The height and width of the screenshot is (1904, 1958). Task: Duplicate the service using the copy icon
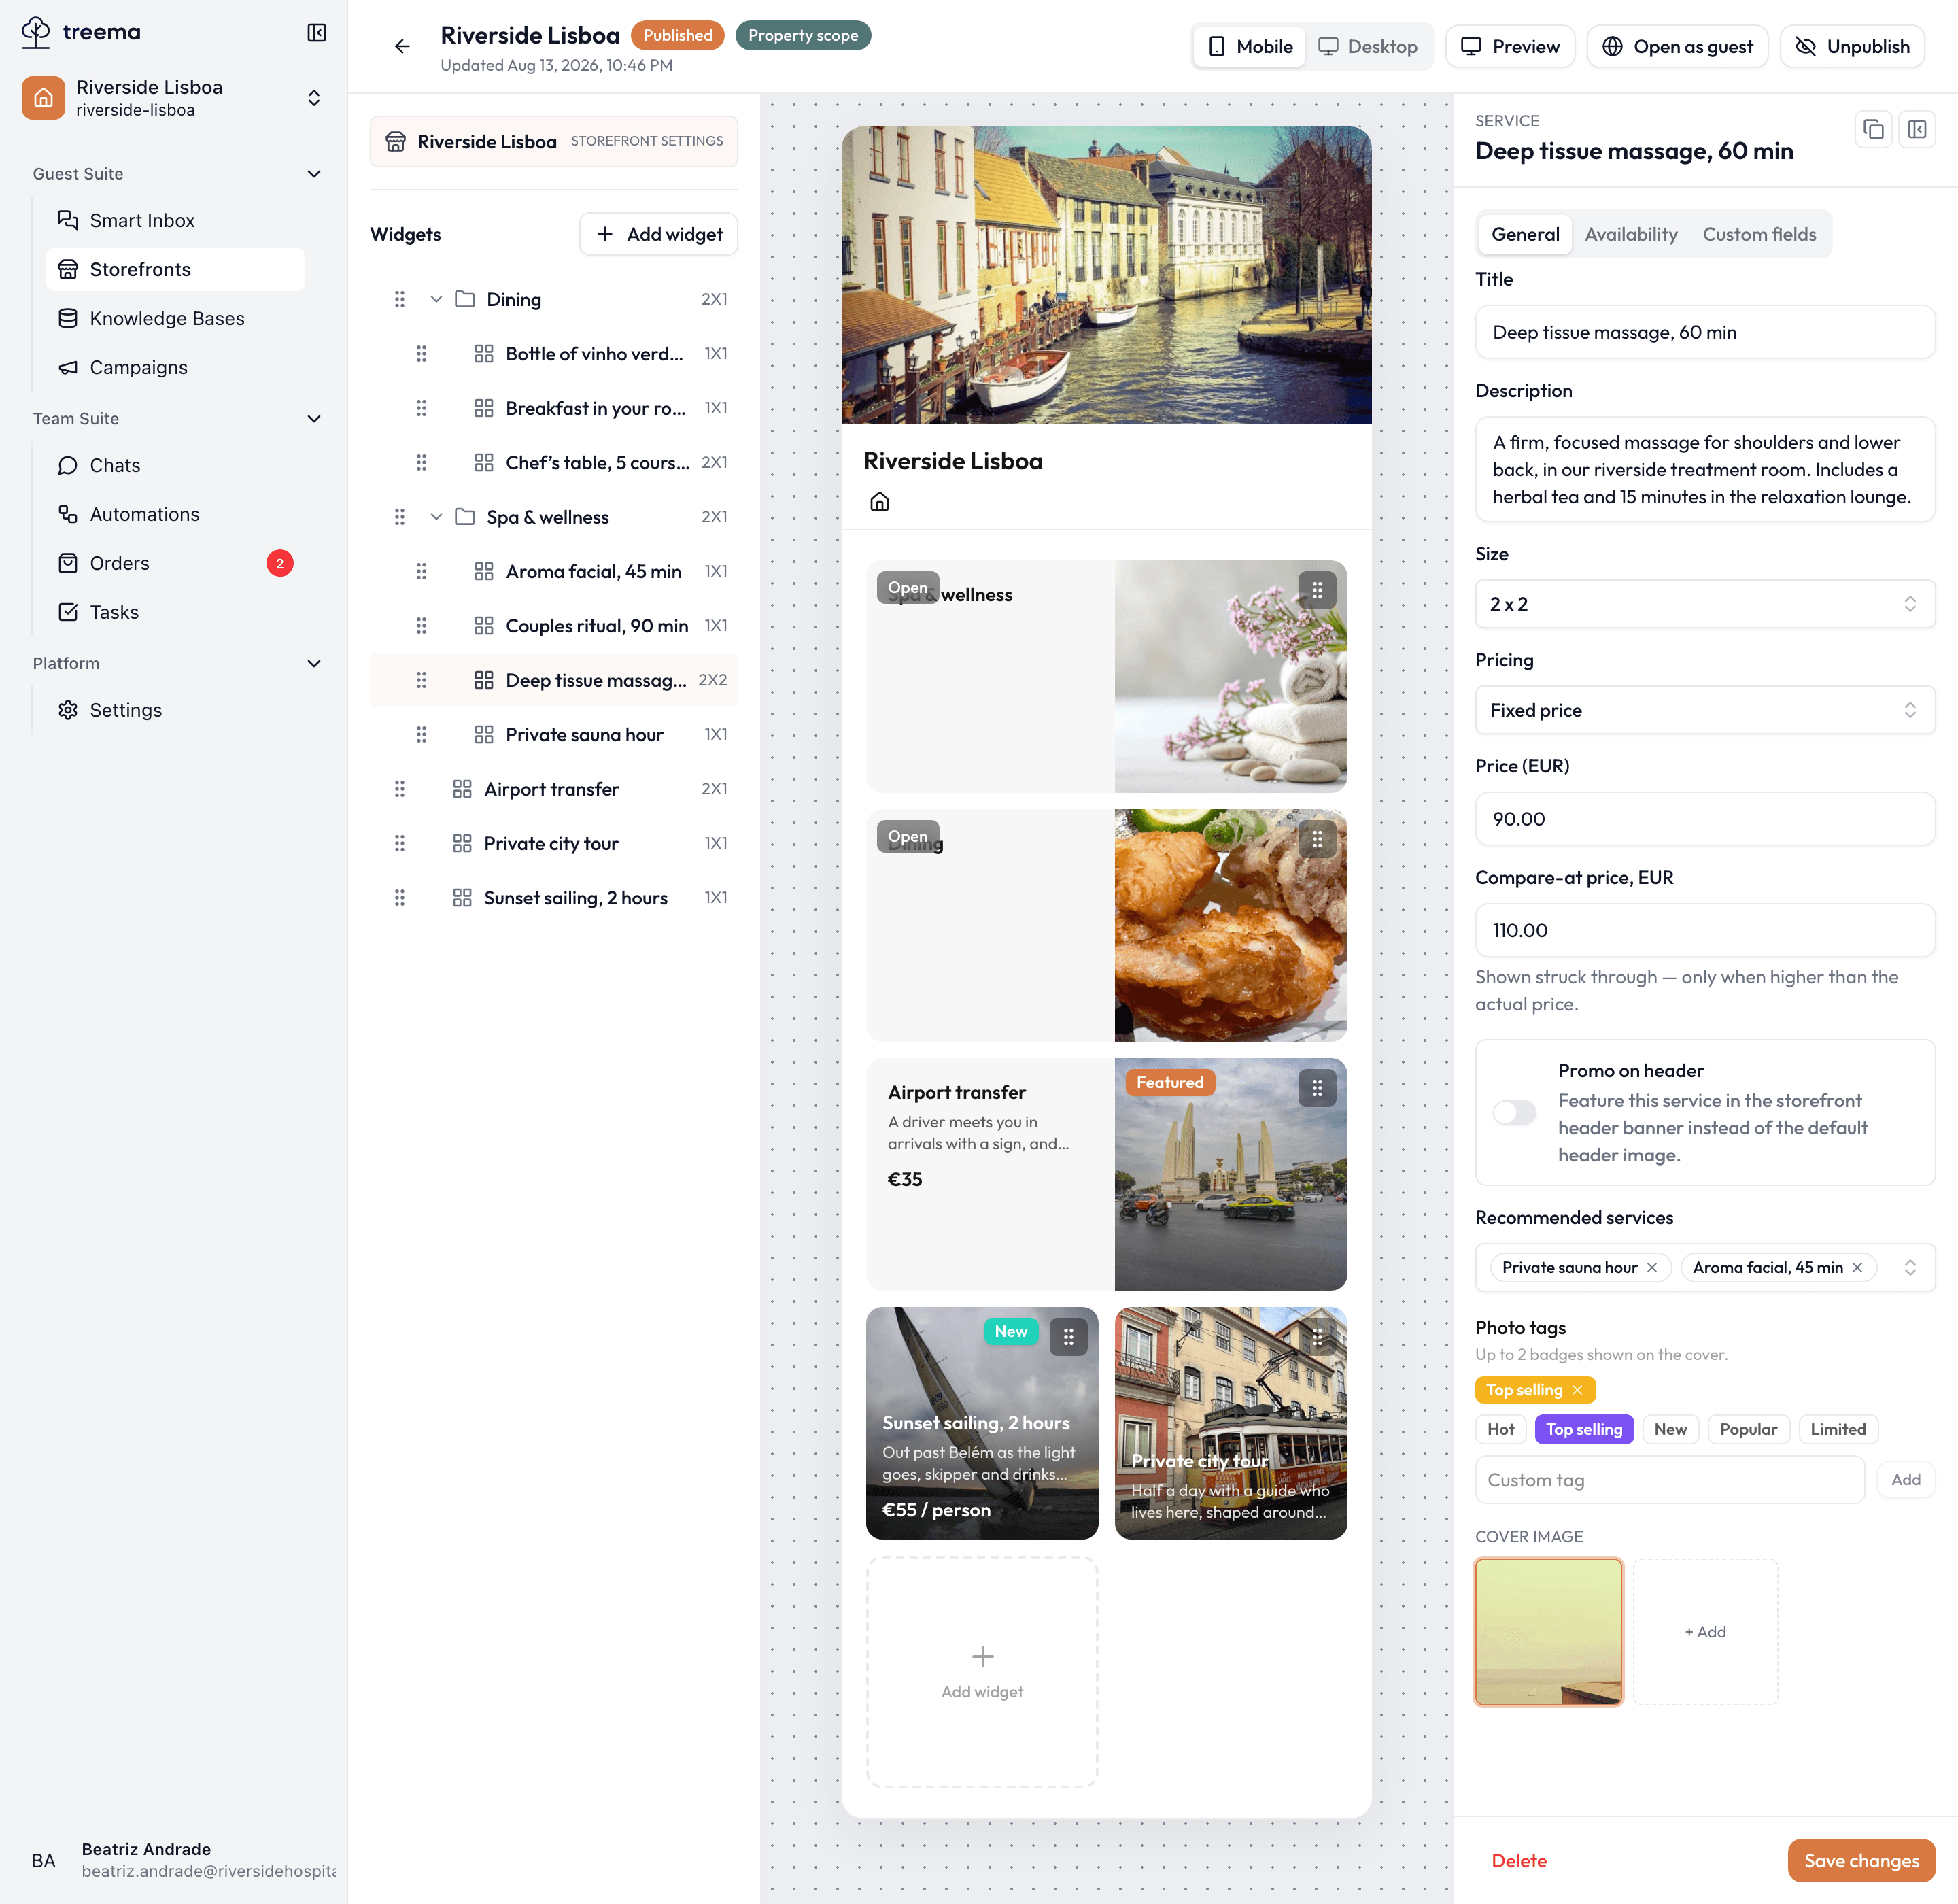1873,129
